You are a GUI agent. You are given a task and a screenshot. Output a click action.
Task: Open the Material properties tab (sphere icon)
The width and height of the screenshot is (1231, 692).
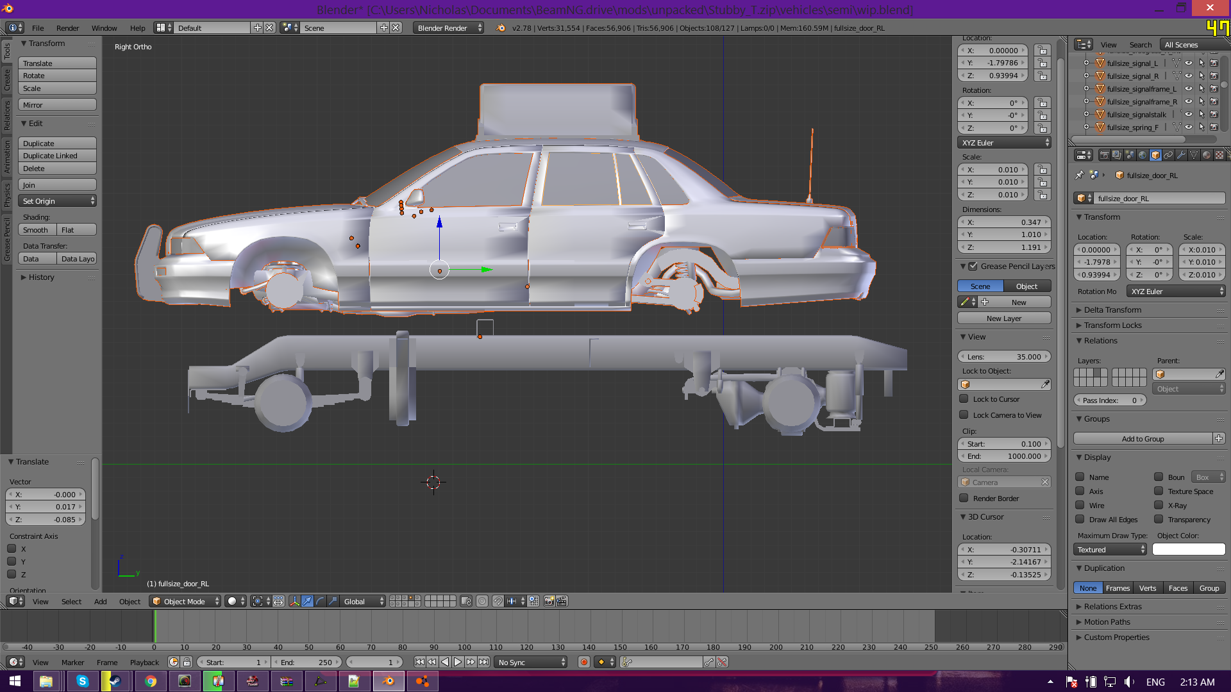(x=1207, y=155)
